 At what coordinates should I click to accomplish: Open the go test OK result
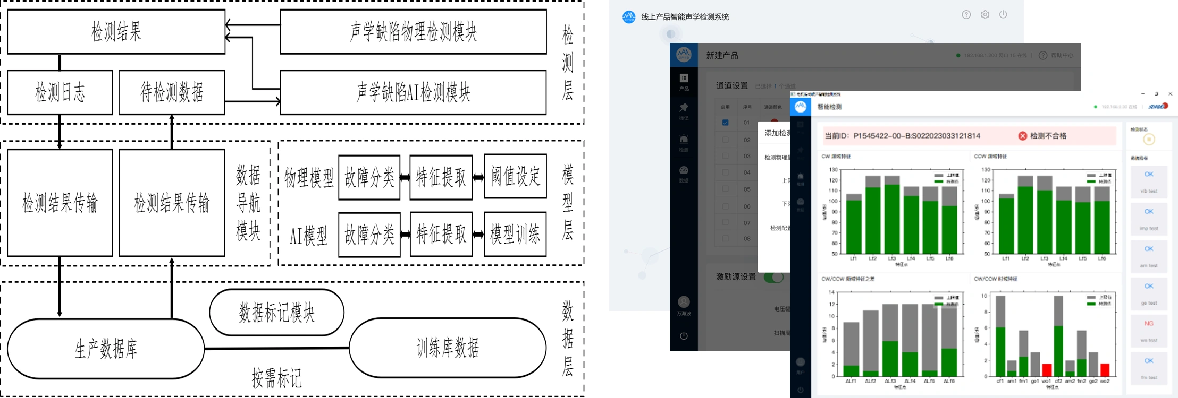tap(1149, 294)
